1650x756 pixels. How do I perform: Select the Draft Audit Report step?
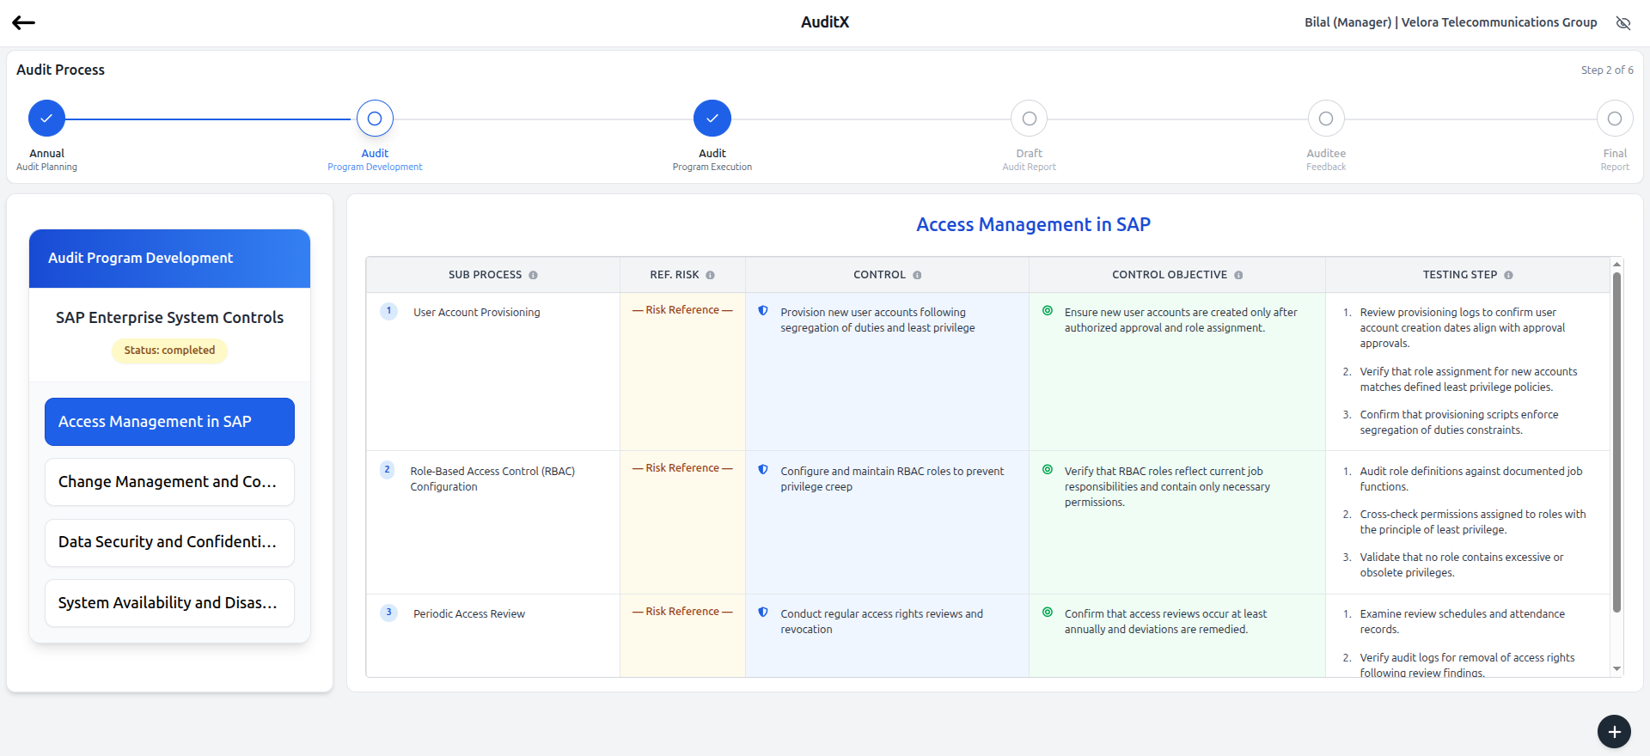pos(1029,119)
